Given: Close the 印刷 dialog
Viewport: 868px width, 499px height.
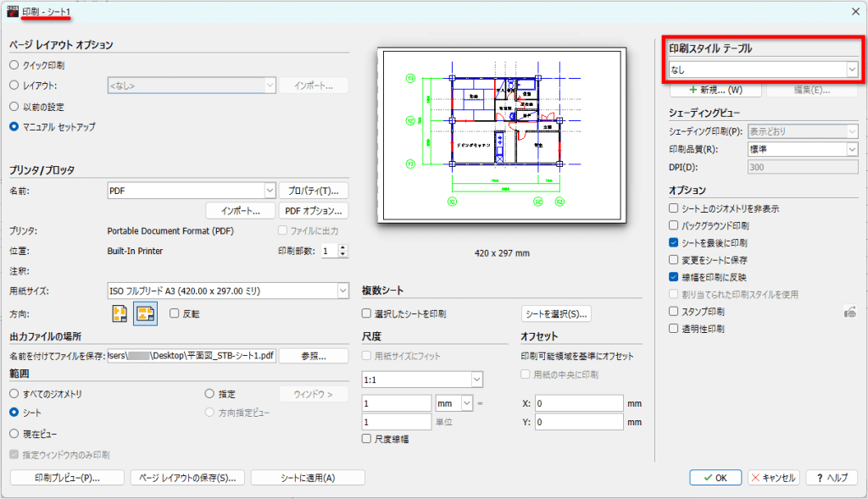Looking at the screenshot, I should point(855,11).
